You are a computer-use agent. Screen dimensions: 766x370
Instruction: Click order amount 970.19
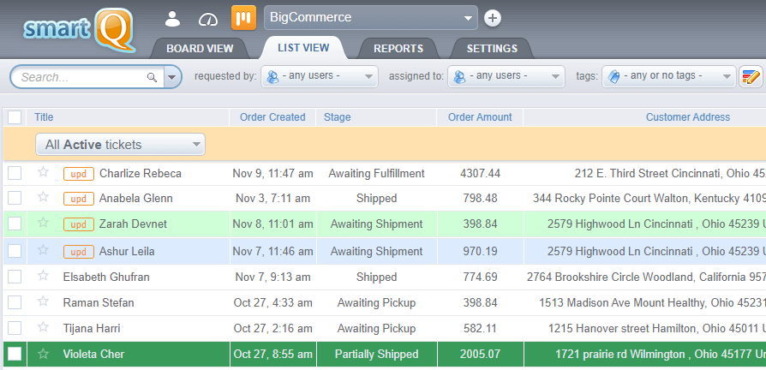pos(480,252)
